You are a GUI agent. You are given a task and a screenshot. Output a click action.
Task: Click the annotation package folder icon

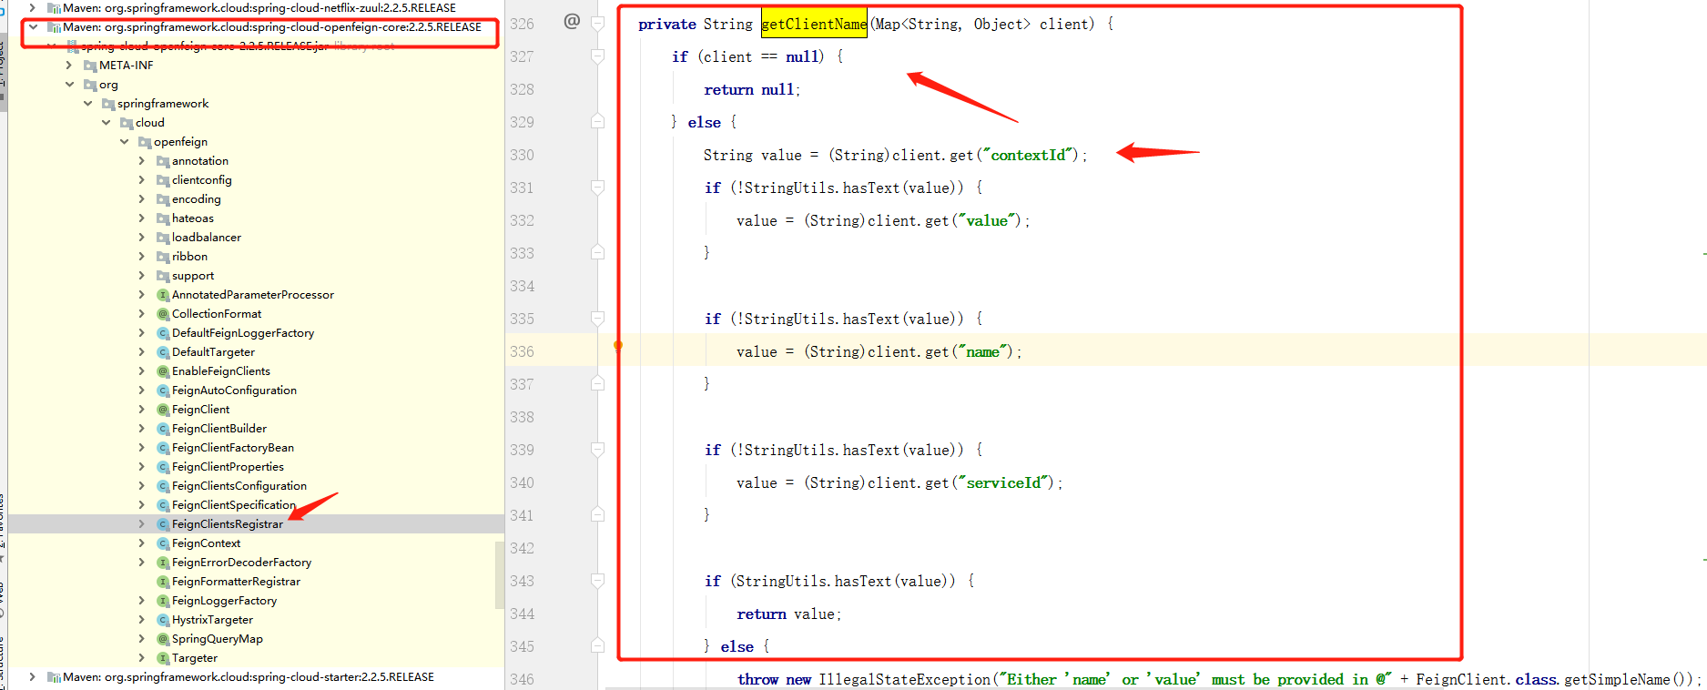point(163,161)
